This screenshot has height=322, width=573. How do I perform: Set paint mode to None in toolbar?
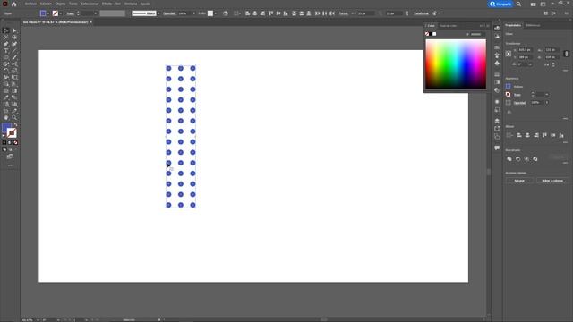(15, 143)
